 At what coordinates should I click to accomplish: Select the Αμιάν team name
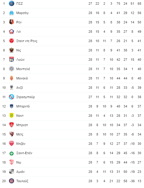pyautogui.click(x=20, y=172)
